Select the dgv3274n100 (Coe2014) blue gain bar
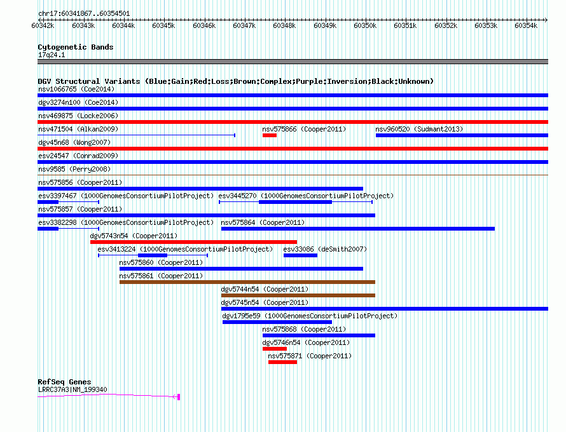 293,109
